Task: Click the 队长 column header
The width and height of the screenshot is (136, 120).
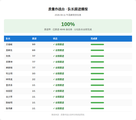Action: (x=8, y=38)
